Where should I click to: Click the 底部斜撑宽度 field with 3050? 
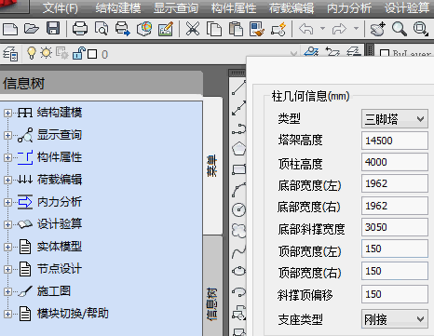click(395, 227)
